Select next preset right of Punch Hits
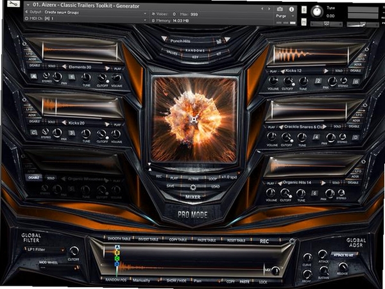The image size is (385, 289). pos(227,39)
